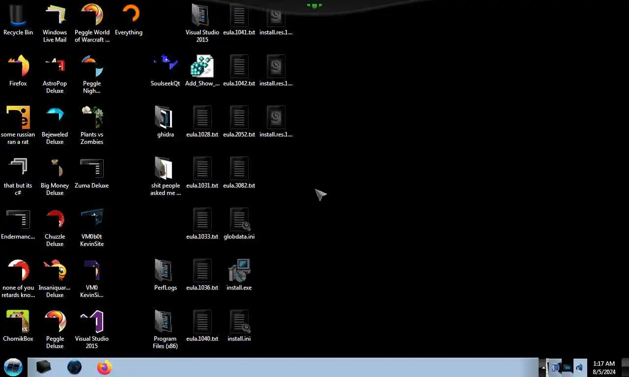
Task: Select the eula.1040.txt file
Action: coord(202,326)
